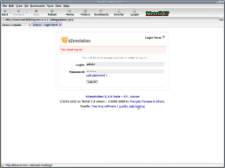Make text Larger with zoom in
This screenshot has height=168, width=225.
click(135, 13)
